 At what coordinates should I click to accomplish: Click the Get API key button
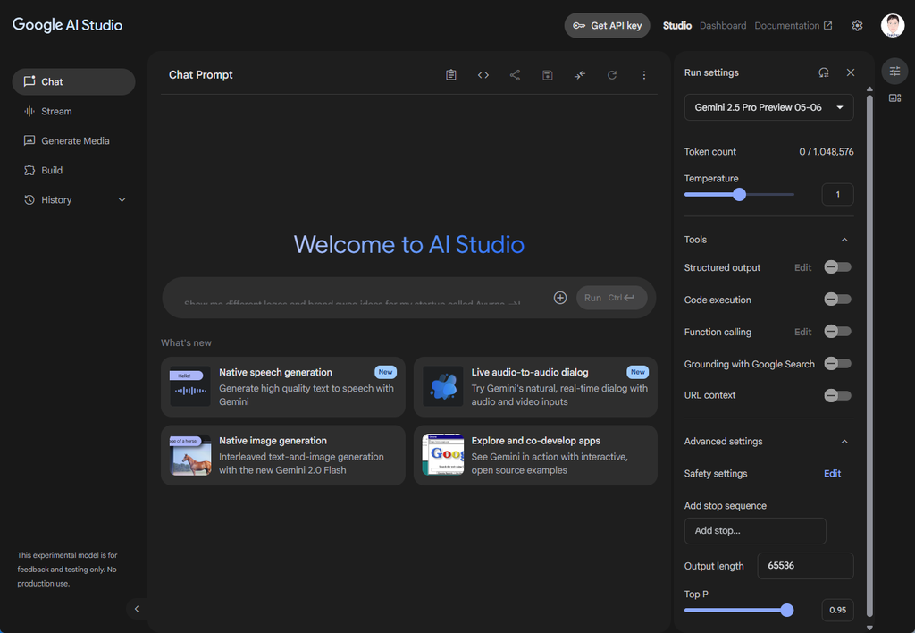[607, 26]
